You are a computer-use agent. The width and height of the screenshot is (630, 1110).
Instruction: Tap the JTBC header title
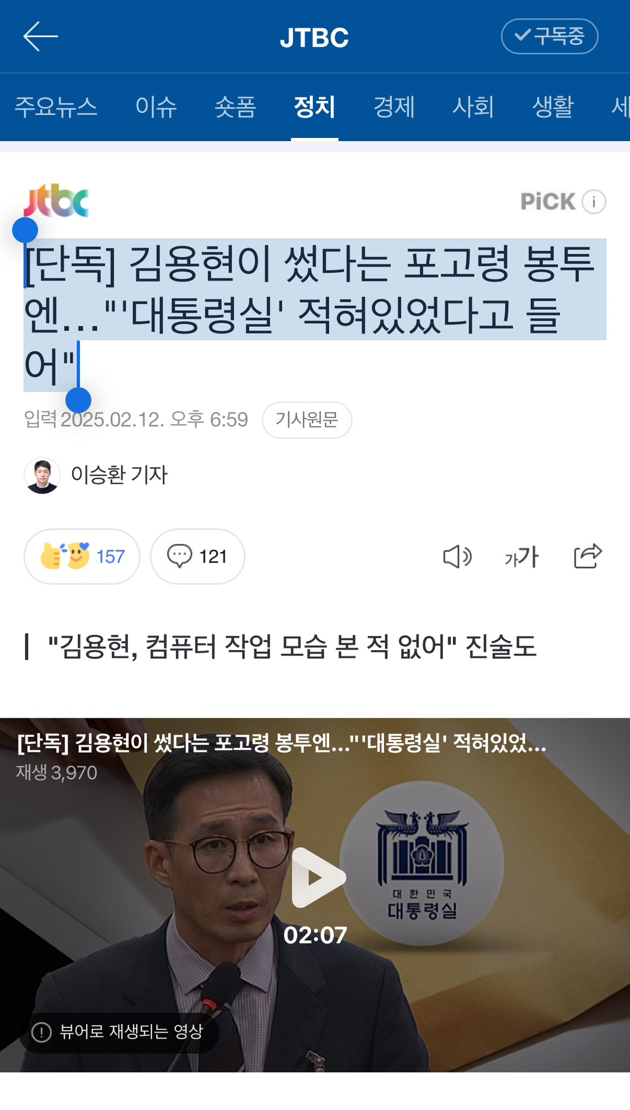pyautogui.click(x=314, y=38)
